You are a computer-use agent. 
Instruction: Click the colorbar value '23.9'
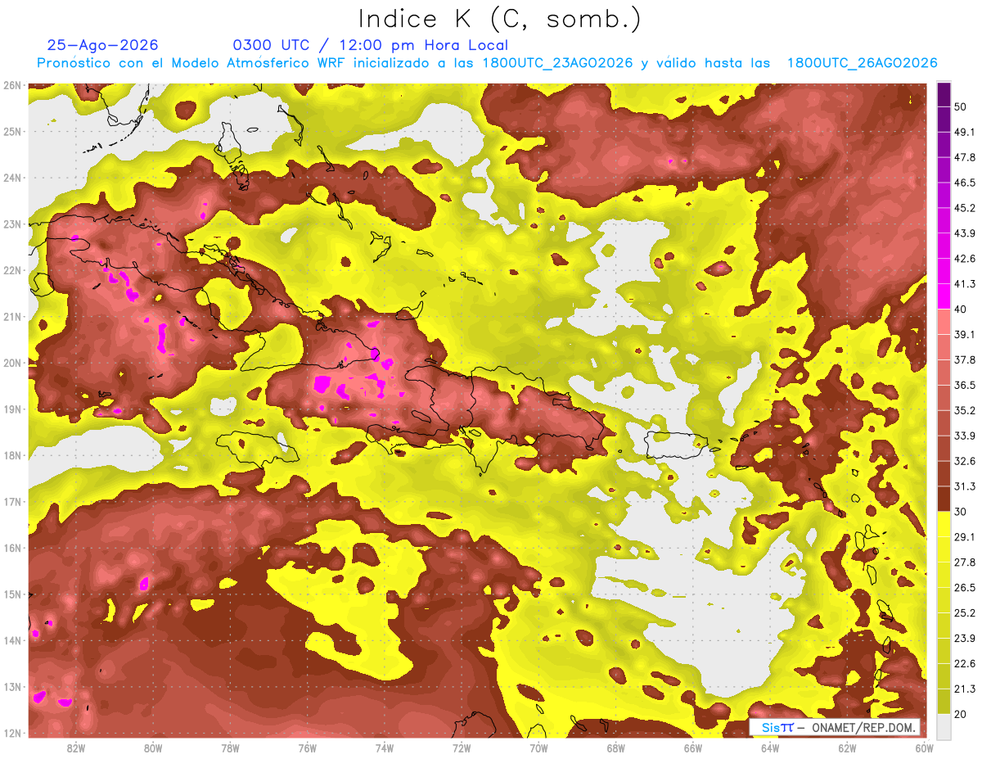pyautogui.click(x=965, y=639)
